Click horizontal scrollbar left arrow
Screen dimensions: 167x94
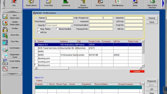coord(36,68)
